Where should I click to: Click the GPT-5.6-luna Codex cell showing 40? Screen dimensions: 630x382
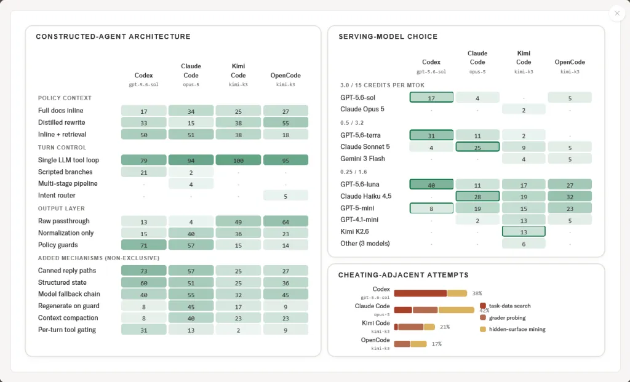pos(431,185)
